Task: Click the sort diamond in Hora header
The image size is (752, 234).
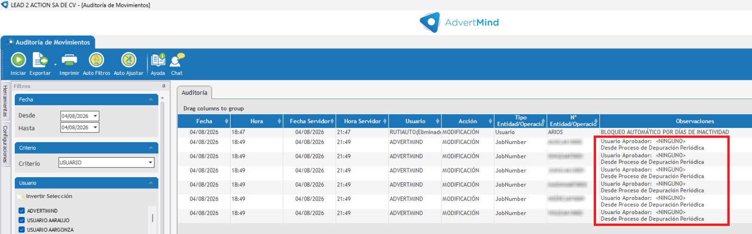Action: (280, 121)
